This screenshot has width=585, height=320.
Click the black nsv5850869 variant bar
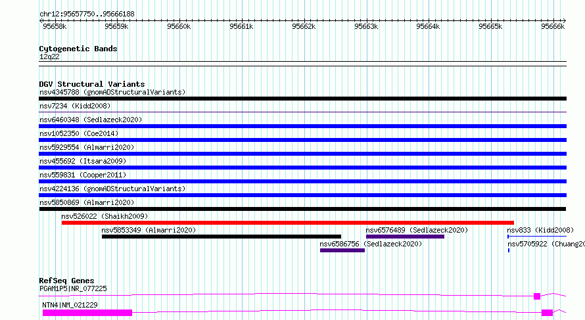[302, 209]
